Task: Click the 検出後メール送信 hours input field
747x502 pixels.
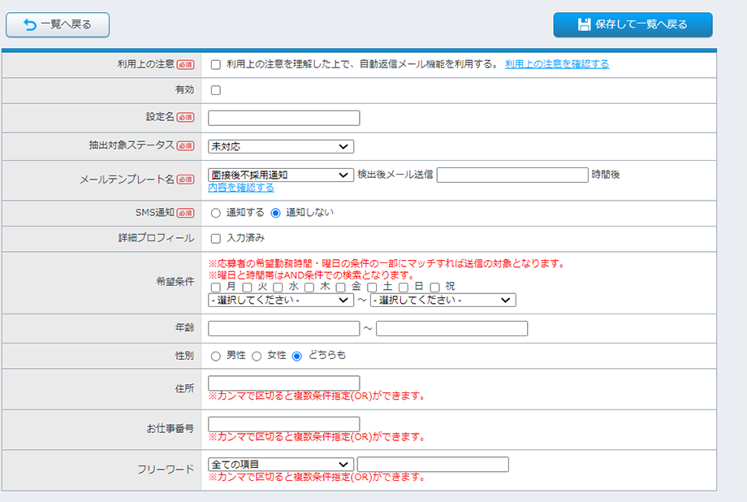Action: pyautogui.click(x=512, y=175)
